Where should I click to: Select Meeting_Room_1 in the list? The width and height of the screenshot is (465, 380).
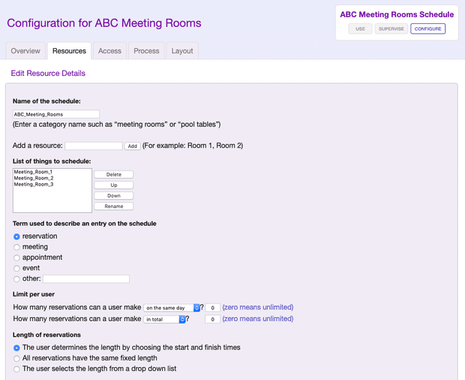point(33,172)
